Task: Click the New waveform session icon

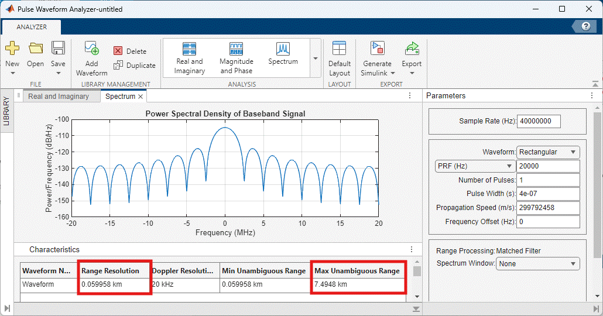Action: click(x=12, y=49)
